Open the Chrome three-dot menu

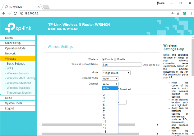(x=190, y=14)
